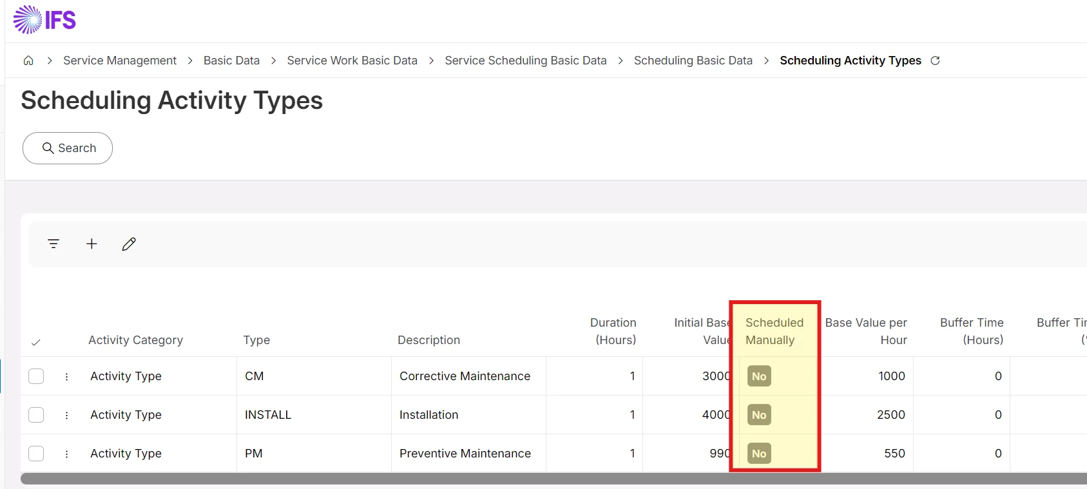Sort by Activity Category column header
The image size is (1087, 489).
[135, 340]
